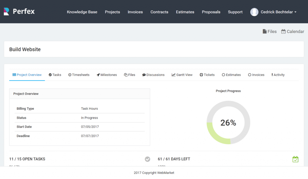Click the Build Website project title
The height and width of the screenshot is (179, 308).
(x=25, y=49)
